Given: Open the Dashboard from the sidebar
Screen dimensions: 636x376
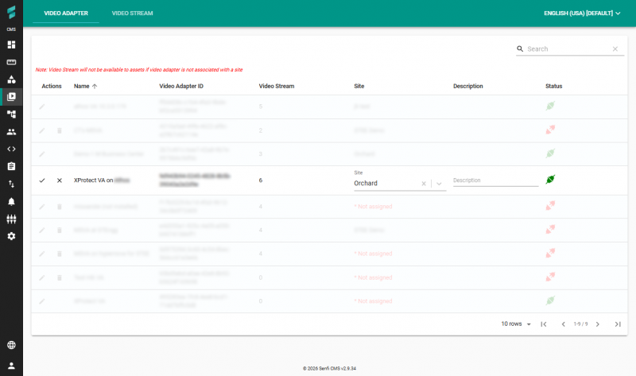Looking at the screenshot, I should [11, 45].
